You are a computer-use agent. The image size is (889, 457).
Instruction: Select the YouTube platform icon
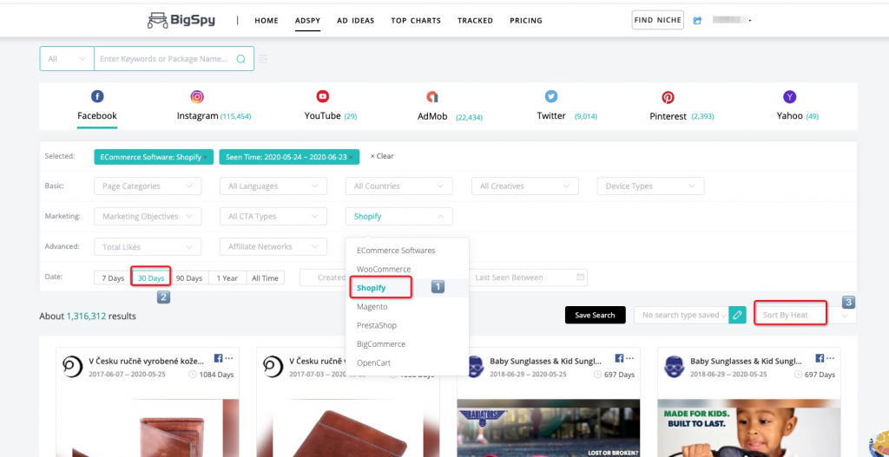pyautogui.click(x=323, y=96)
